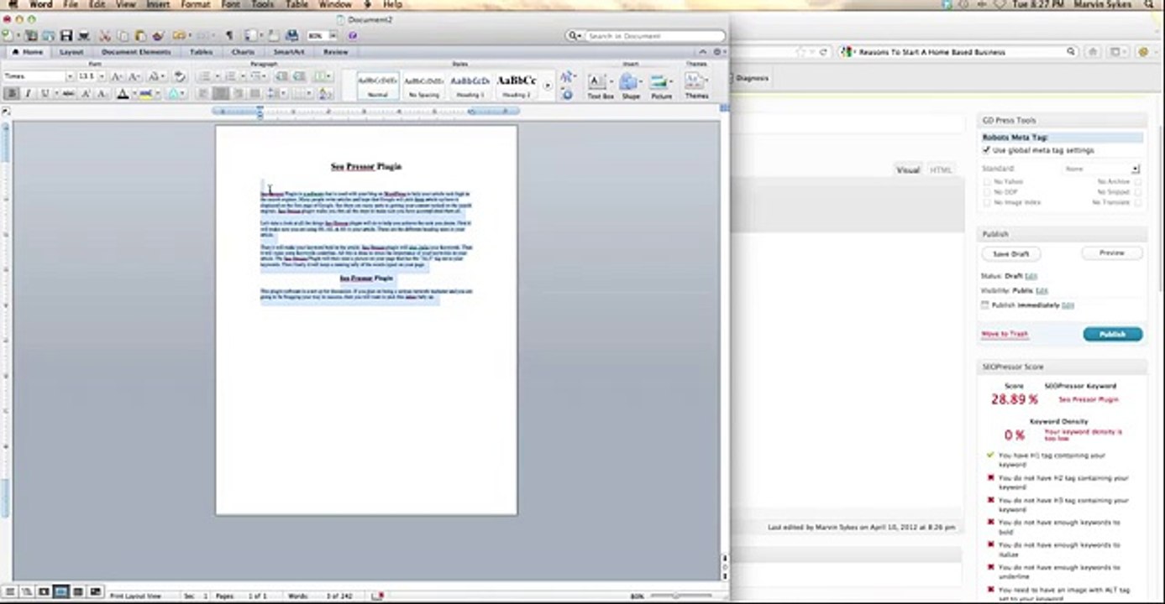Open the search options dropdown magnifier
Screen dimensions: 1165x604
[x=575, y=36]
